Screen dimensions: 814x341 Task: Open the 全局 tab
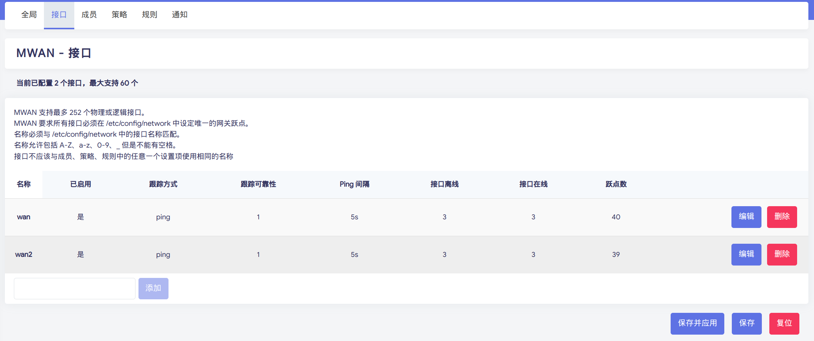(29, 15)
